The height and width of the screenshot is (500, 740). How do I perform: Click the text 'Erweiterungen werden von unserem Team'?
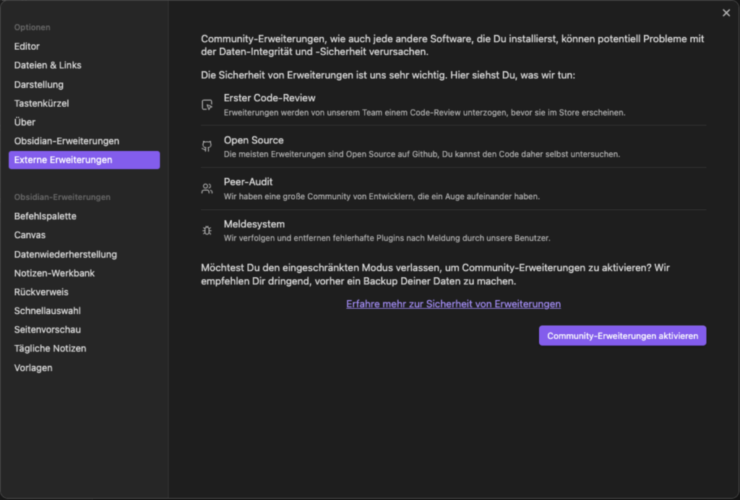424,112
